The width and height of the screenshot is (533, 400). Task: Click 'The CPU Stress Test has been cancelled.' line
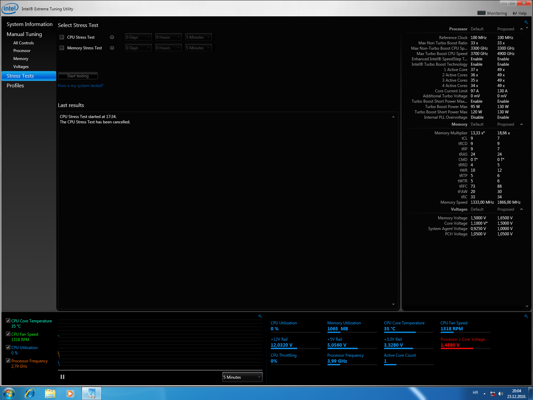(x=95, y=122)
